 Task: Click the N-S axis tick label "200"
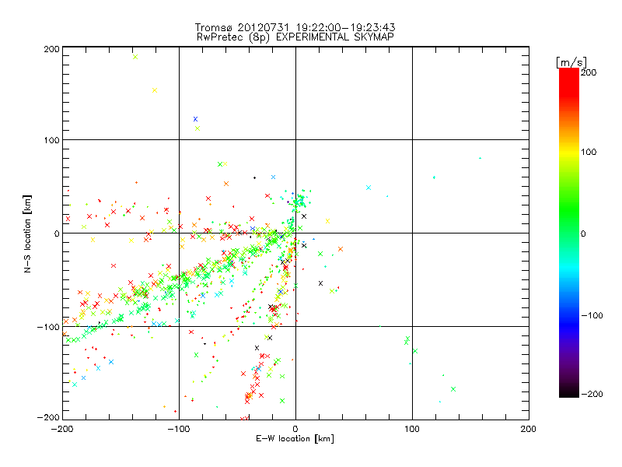(x=51, y=49)
